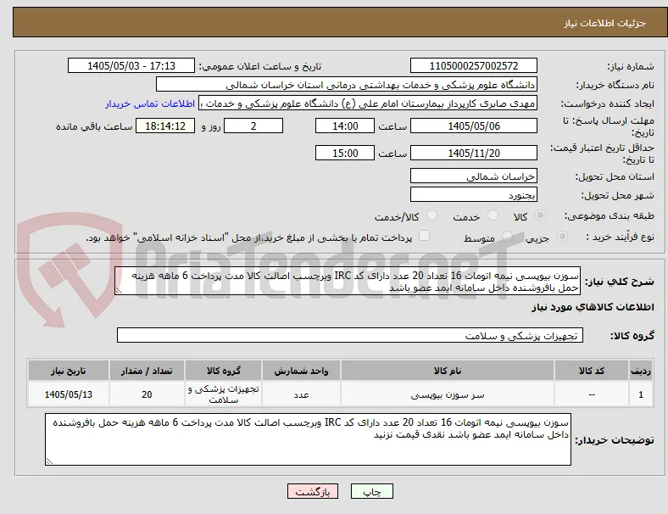The image size is (668, 514).
Task: Click the unit cell عدد
Action: coord(301,394)
